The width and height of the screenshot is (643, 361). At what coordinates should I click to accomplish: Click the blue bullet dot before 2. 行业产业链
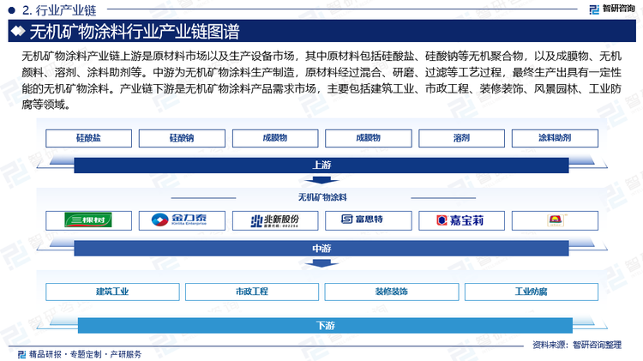point(11,10)
